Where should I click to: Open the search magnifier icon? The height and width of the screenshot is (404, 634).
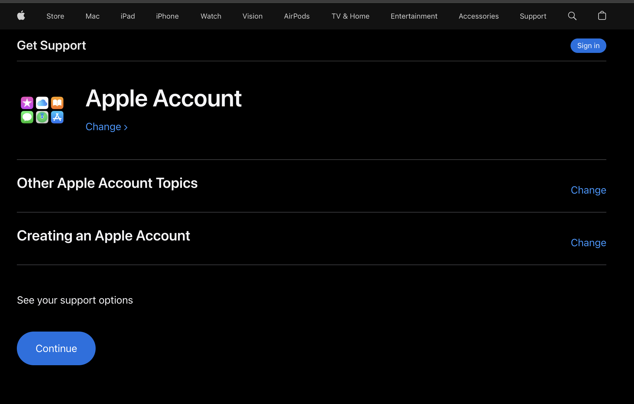572,16
